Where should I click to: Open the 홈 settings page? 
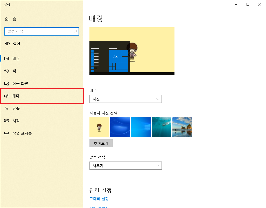pyautogui.click(x=41, y=19)
